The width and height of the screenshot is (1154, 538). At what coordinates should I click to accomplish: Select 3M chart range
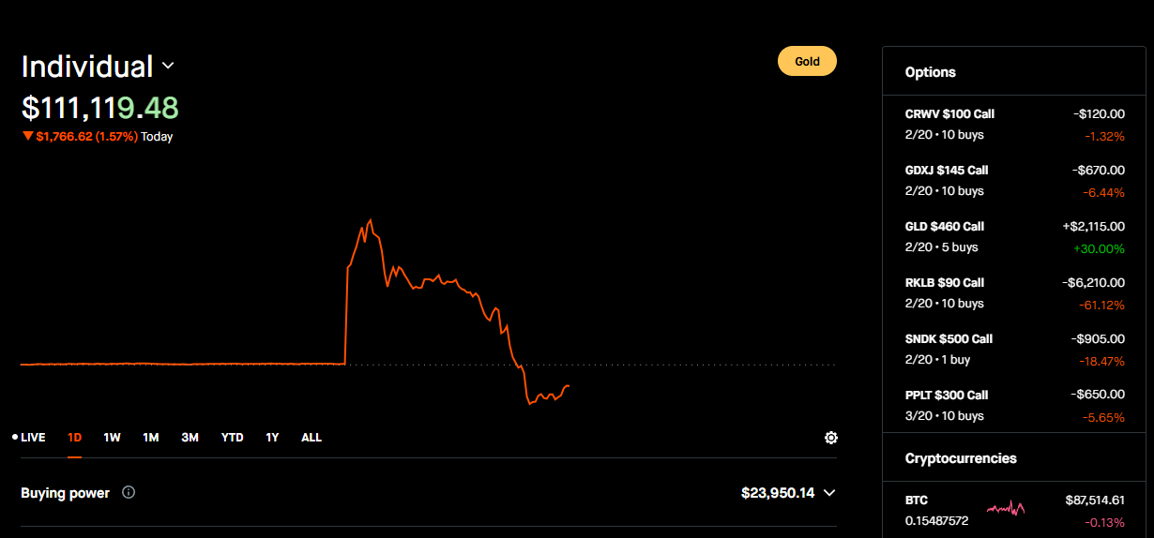(190, 438)
